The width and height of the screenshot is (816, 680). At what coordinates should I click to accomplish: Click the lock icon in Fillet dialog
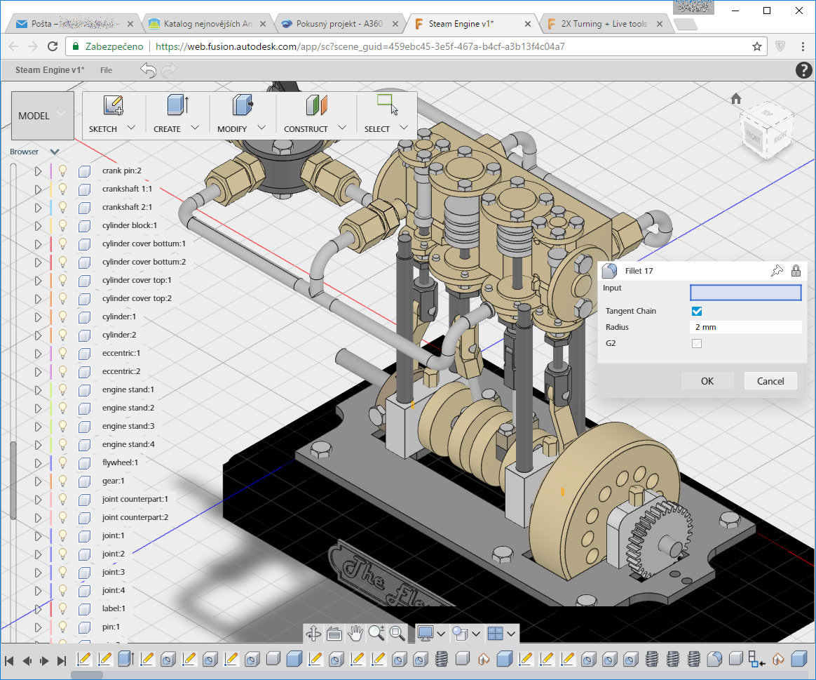796,270
